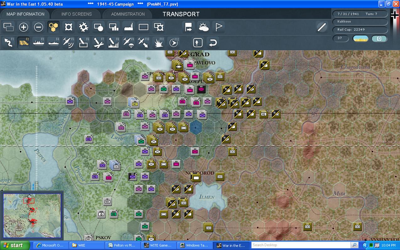
Task: Switch to WITE Game... taskbar item
Action: coord(158,245)
